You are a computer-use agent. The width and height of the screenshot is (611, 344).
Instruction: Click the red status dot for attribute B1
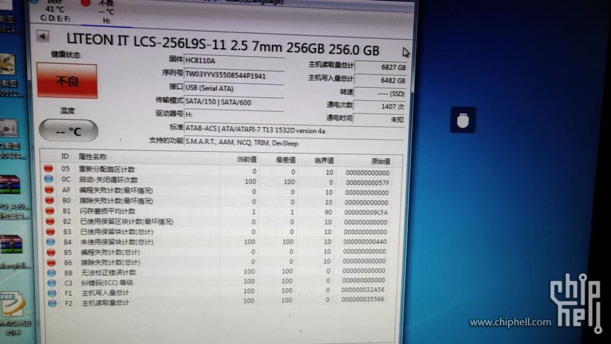click(50, 210)
